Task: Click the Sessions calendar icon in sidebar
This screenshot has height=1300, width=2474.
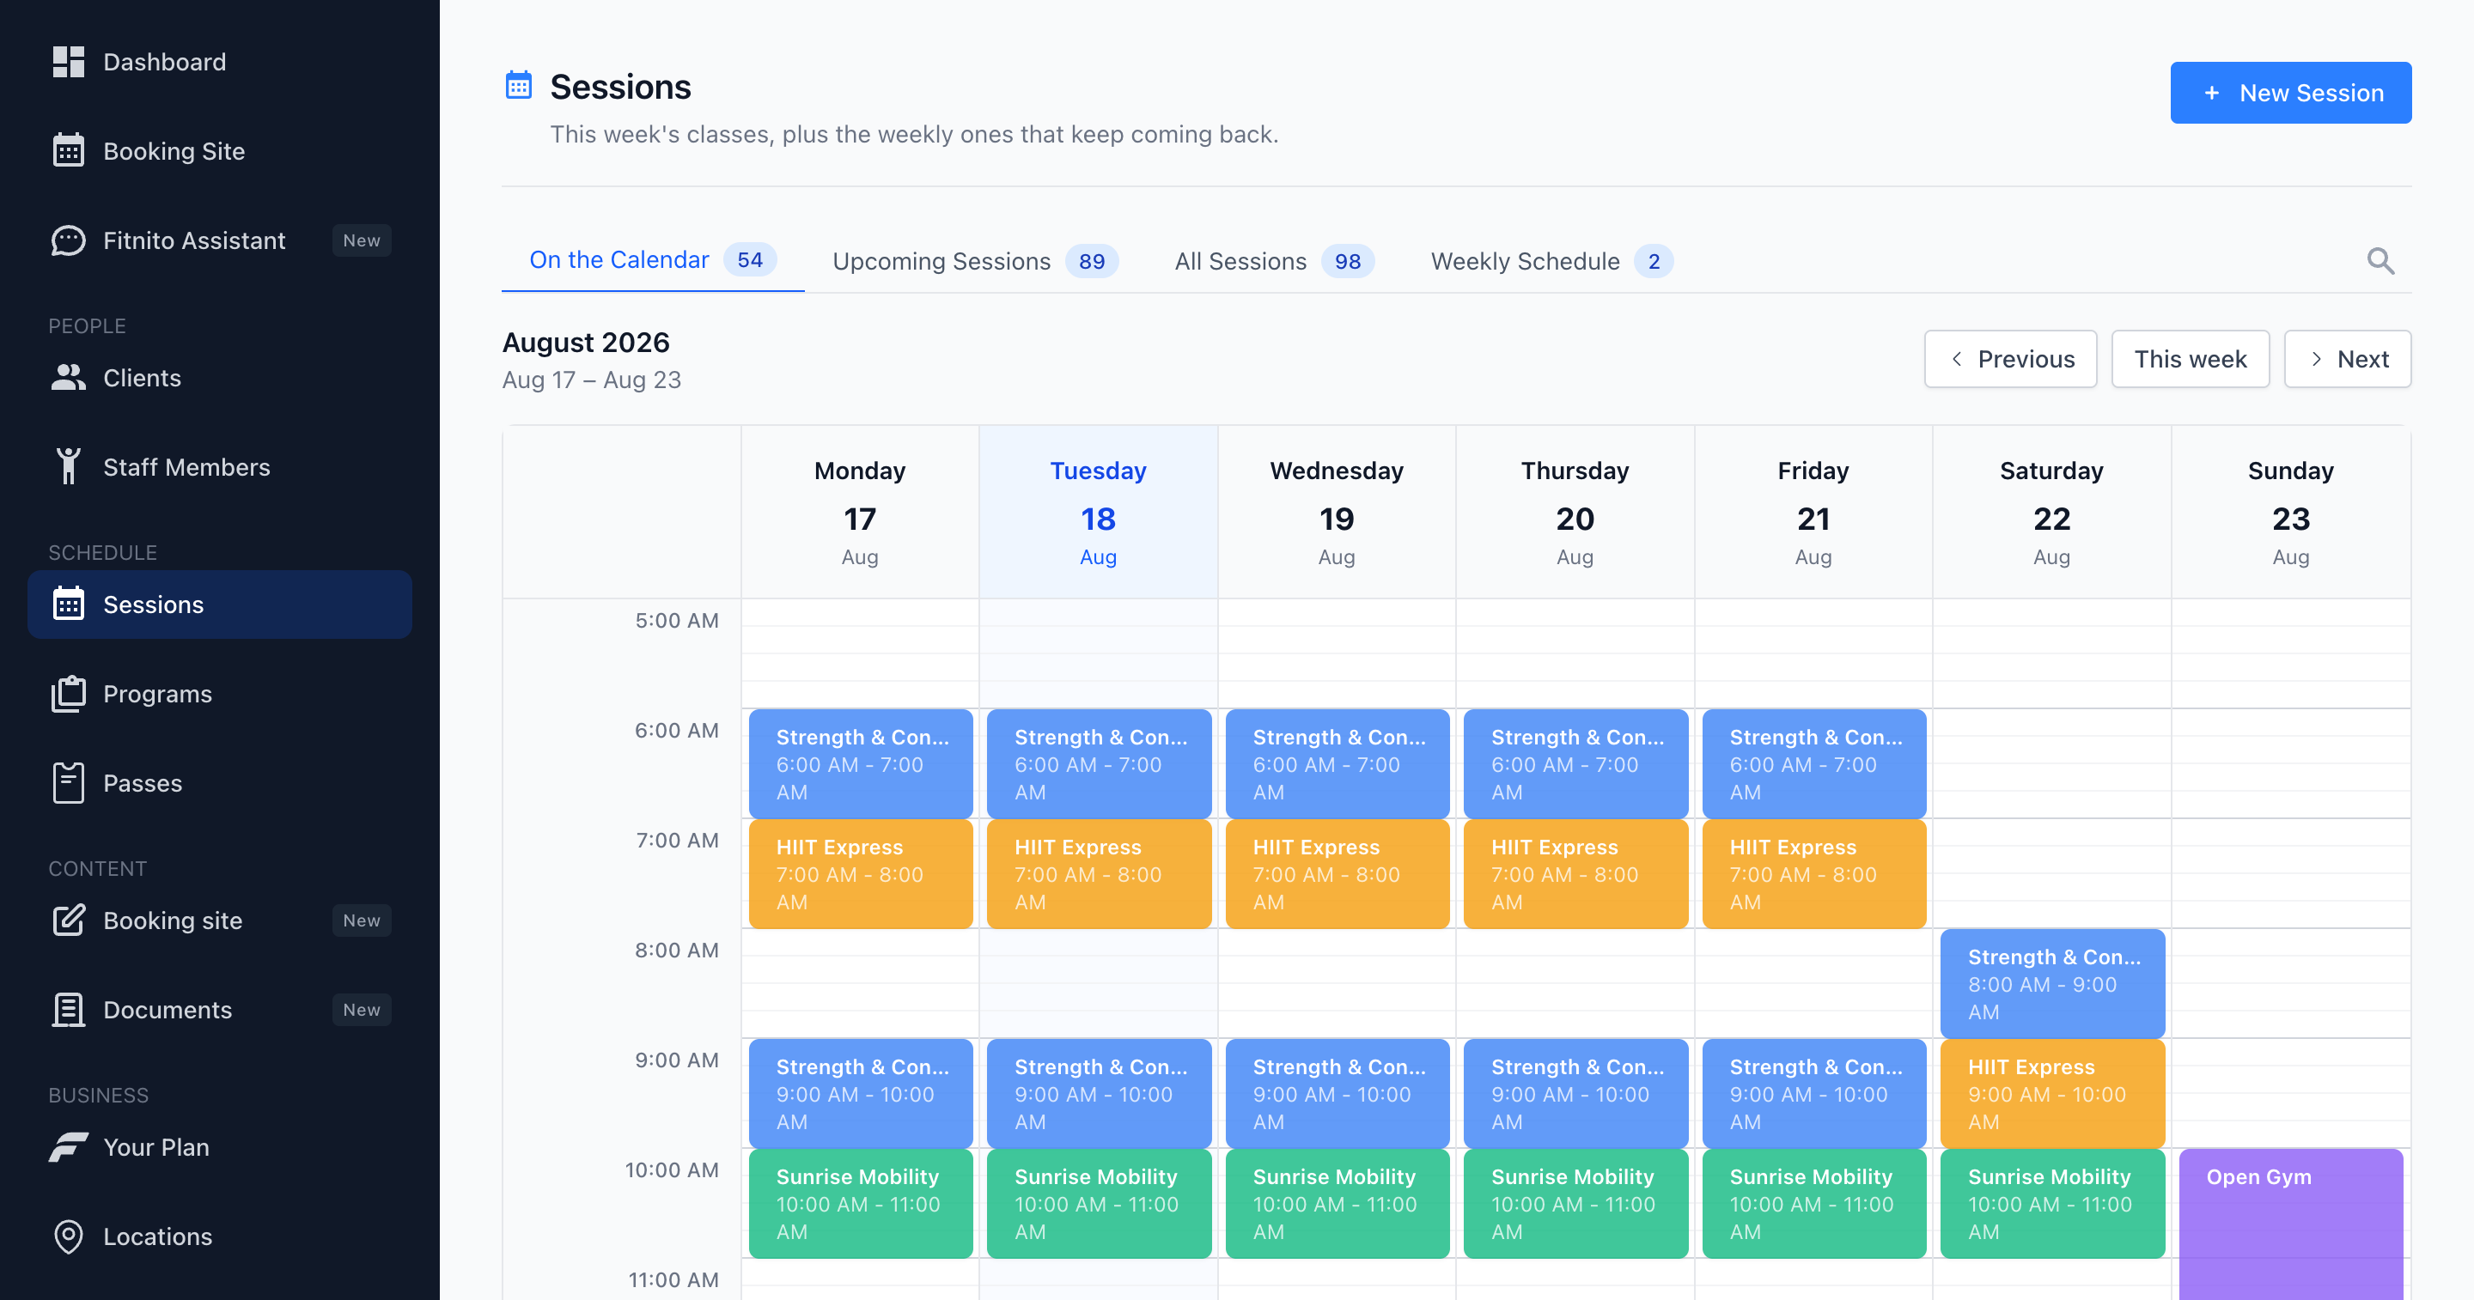Action: pos(68,604)
